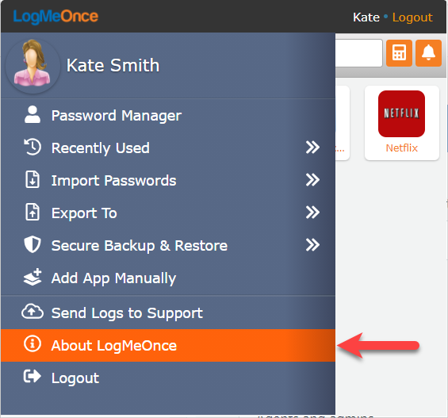Open the orange calculator icon button
Screen dimensions: 448x418
399,53
